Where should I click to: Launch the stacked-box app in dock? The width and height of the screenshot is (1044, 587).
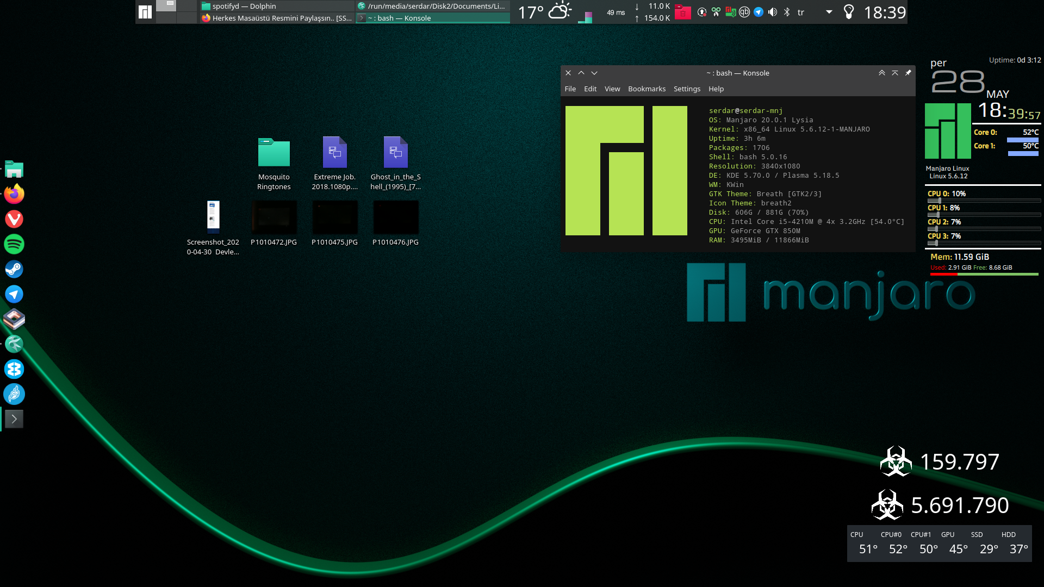tap(14, 319)
